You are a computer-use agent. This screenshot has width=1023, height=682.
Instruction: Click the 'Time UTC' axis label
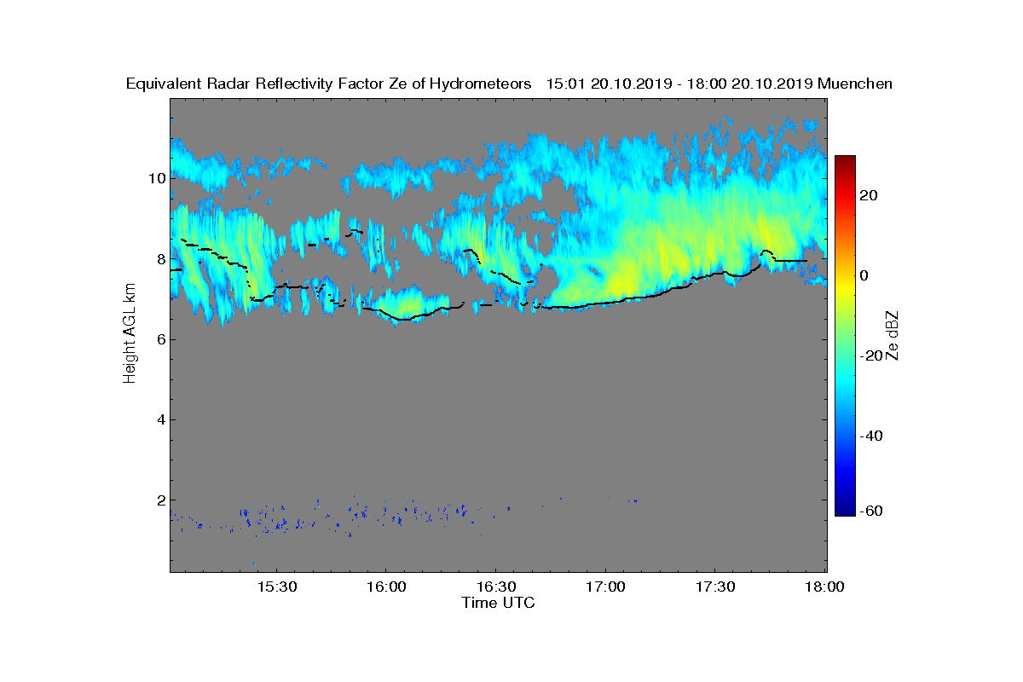[499, 603]
